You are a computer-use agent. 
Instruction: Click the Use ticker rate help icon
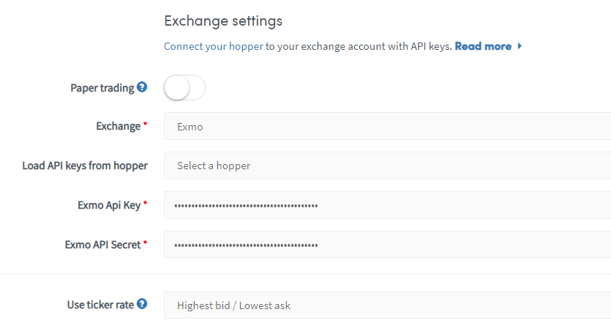coord(142,303)
